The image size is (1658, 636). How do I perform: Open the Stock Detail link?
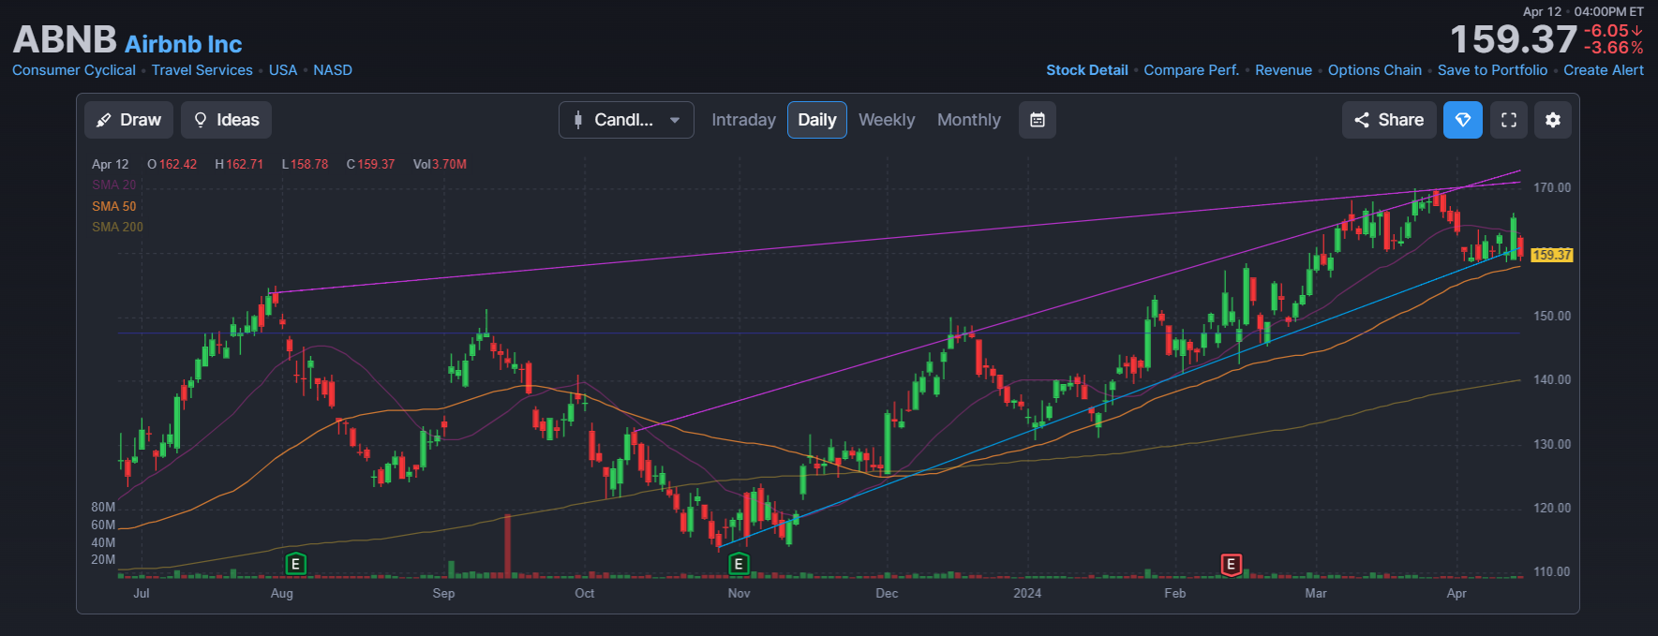[1087, 70]
